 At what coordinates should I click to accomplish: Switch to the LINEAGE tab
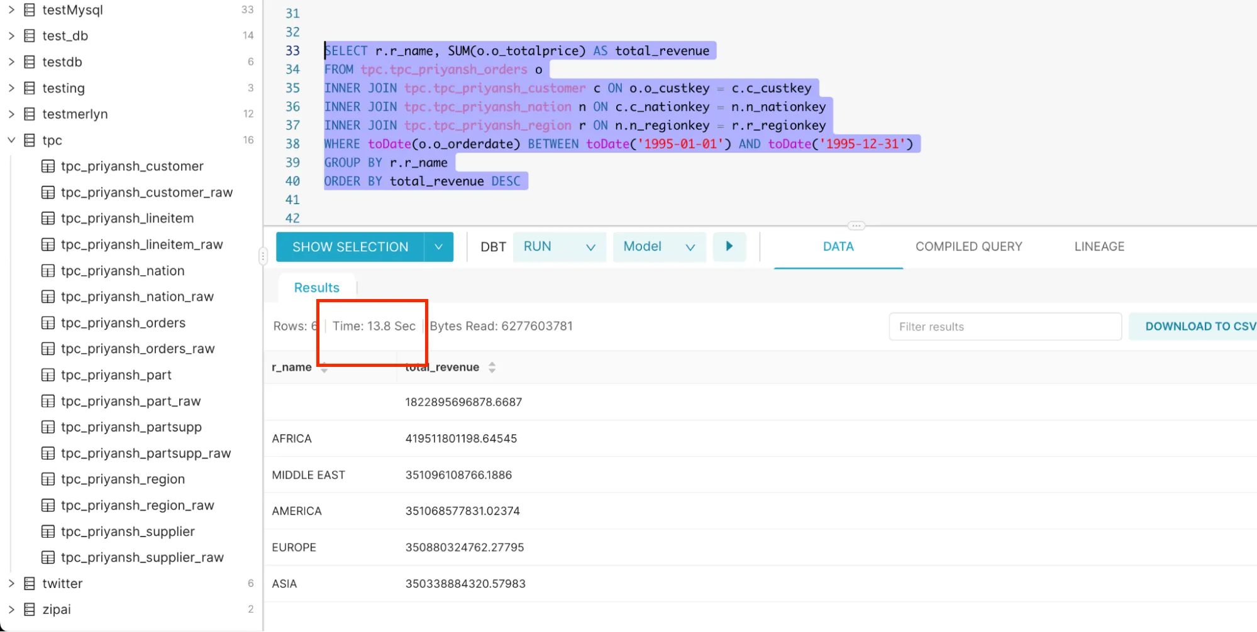[x=1099, y=247]
